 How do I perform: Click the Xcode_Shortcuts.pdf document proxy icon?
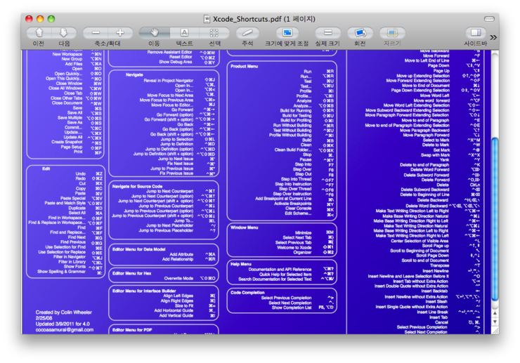(207, 19)
